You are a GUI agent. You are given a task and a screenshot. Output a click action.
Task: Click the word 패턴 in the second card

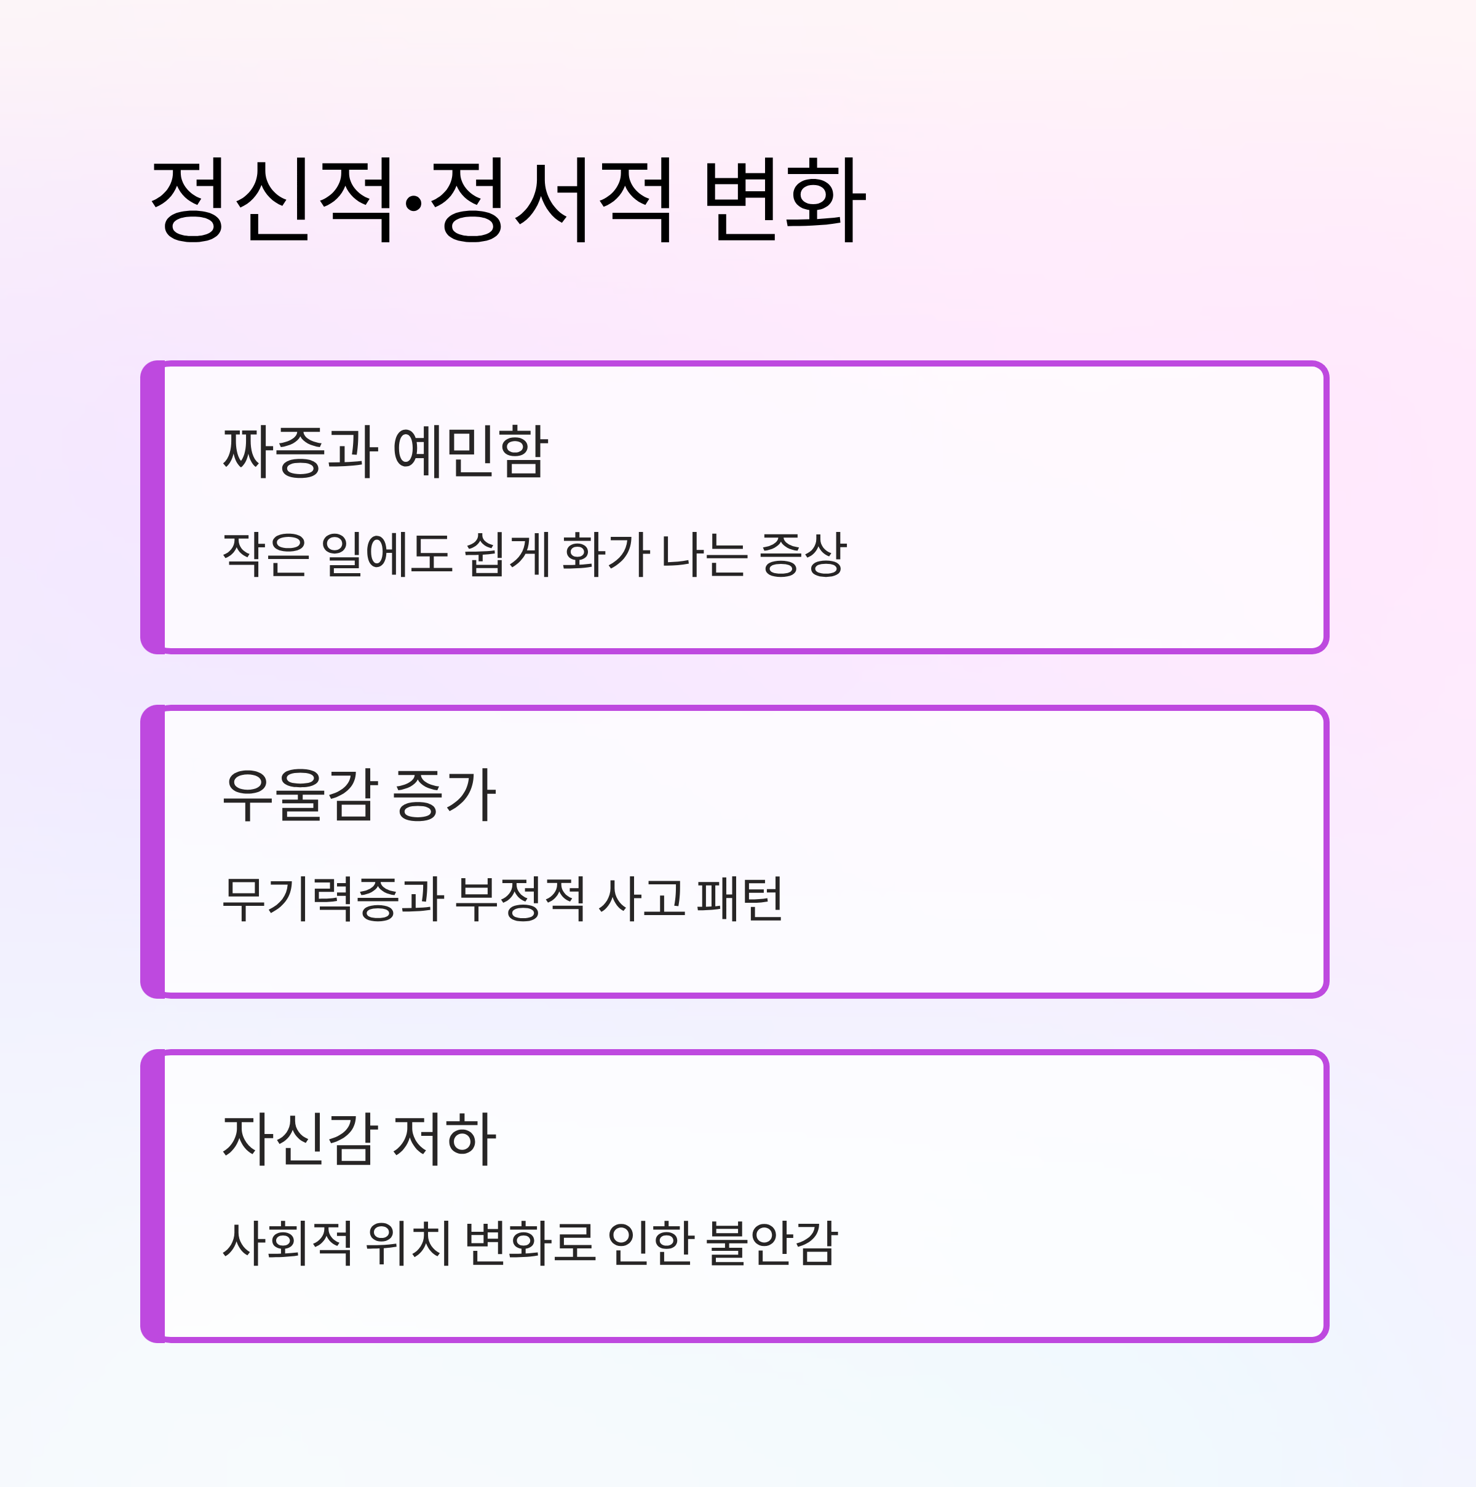(740, 898)
